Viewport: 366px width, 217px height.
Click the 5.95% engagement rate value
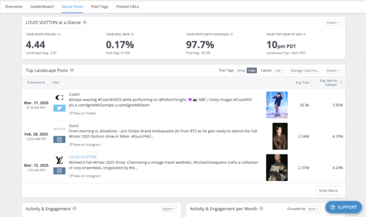pyautogui.click(x=338, y=105)
